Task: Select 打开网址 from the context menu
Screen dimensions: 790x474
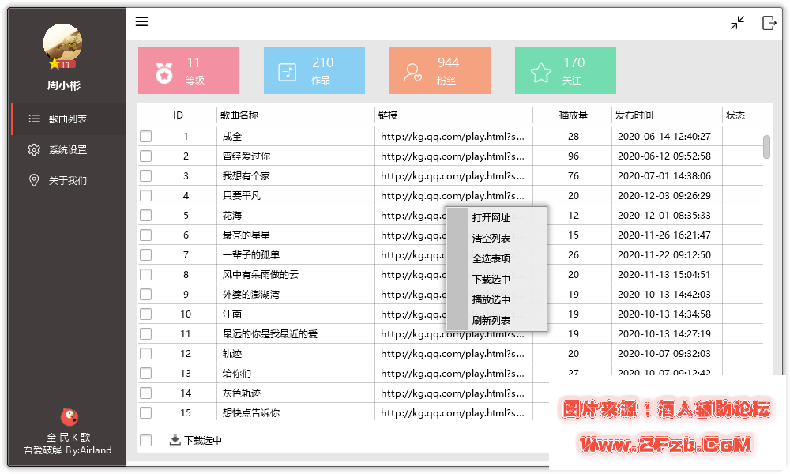Action: pyautogui.click(x=491, y=218)
